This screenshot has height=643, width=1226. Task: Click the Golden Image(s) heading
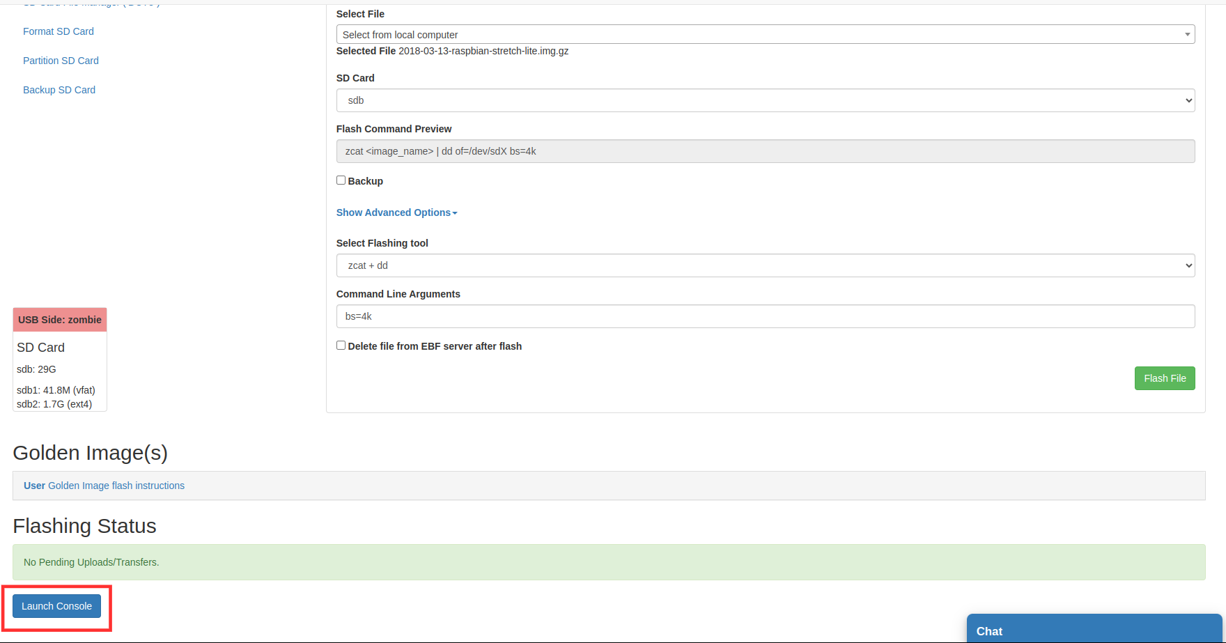91,453
